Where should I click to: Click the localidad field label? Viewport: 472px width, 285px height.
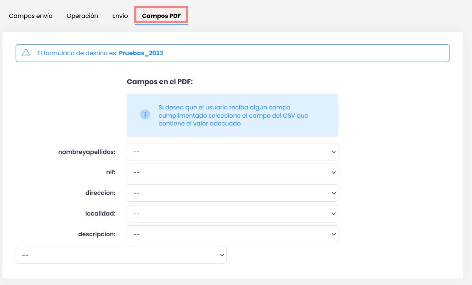click(100, 214)
